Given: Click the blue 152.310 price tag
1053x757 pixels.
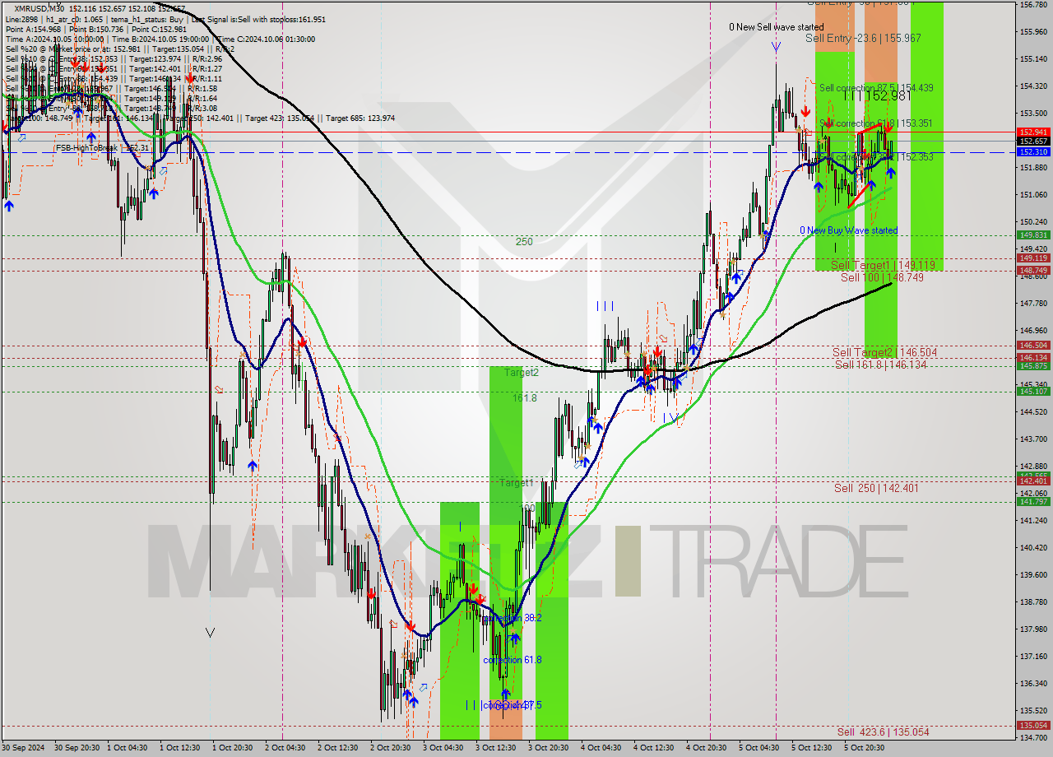Looking at the screenshot, I should 1033,152.
